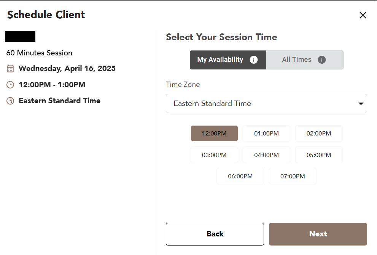Click the globe icon beside Eastern Standard Time
Screen dimensions: 377x255
click(x=10, y=101)
